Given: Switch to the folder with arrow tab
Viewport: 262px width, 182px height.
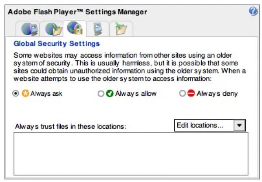Looking at the screenshot, I should [x=120, y=29].
